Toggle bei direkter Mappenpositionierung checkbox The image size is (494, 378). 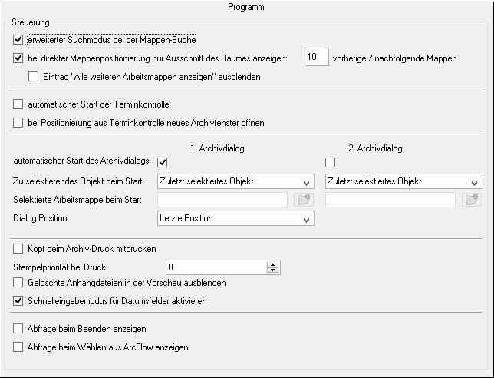18,58
